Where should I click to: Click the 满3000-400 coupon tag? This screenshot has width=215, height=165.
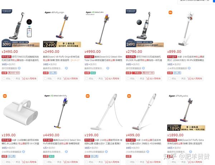(14, 73)
